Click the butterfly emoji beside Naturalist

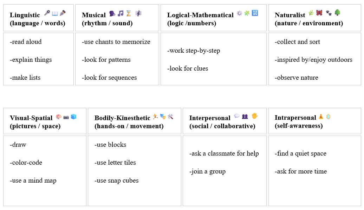319,13
